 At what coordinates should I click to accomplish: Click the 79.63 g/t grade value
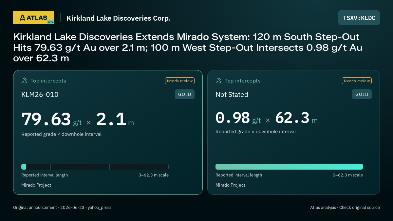51,120
